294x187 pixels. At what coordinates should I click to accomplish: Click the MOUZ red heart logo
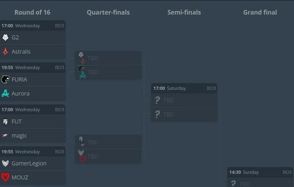(x=5, y=177)
